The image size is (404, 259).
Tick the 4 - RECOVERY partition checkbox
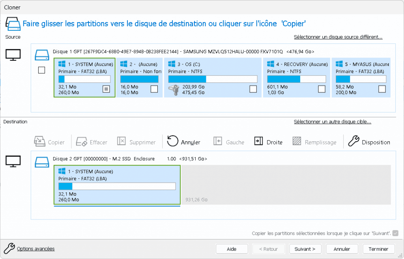(x=322, y=89)
